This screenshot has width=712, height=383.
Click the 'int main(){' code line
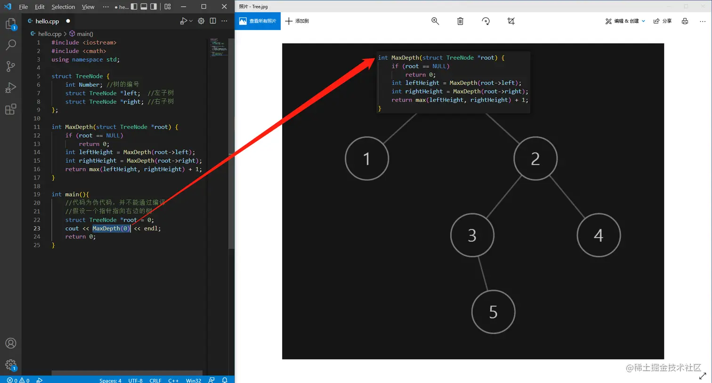pos(70,194)
